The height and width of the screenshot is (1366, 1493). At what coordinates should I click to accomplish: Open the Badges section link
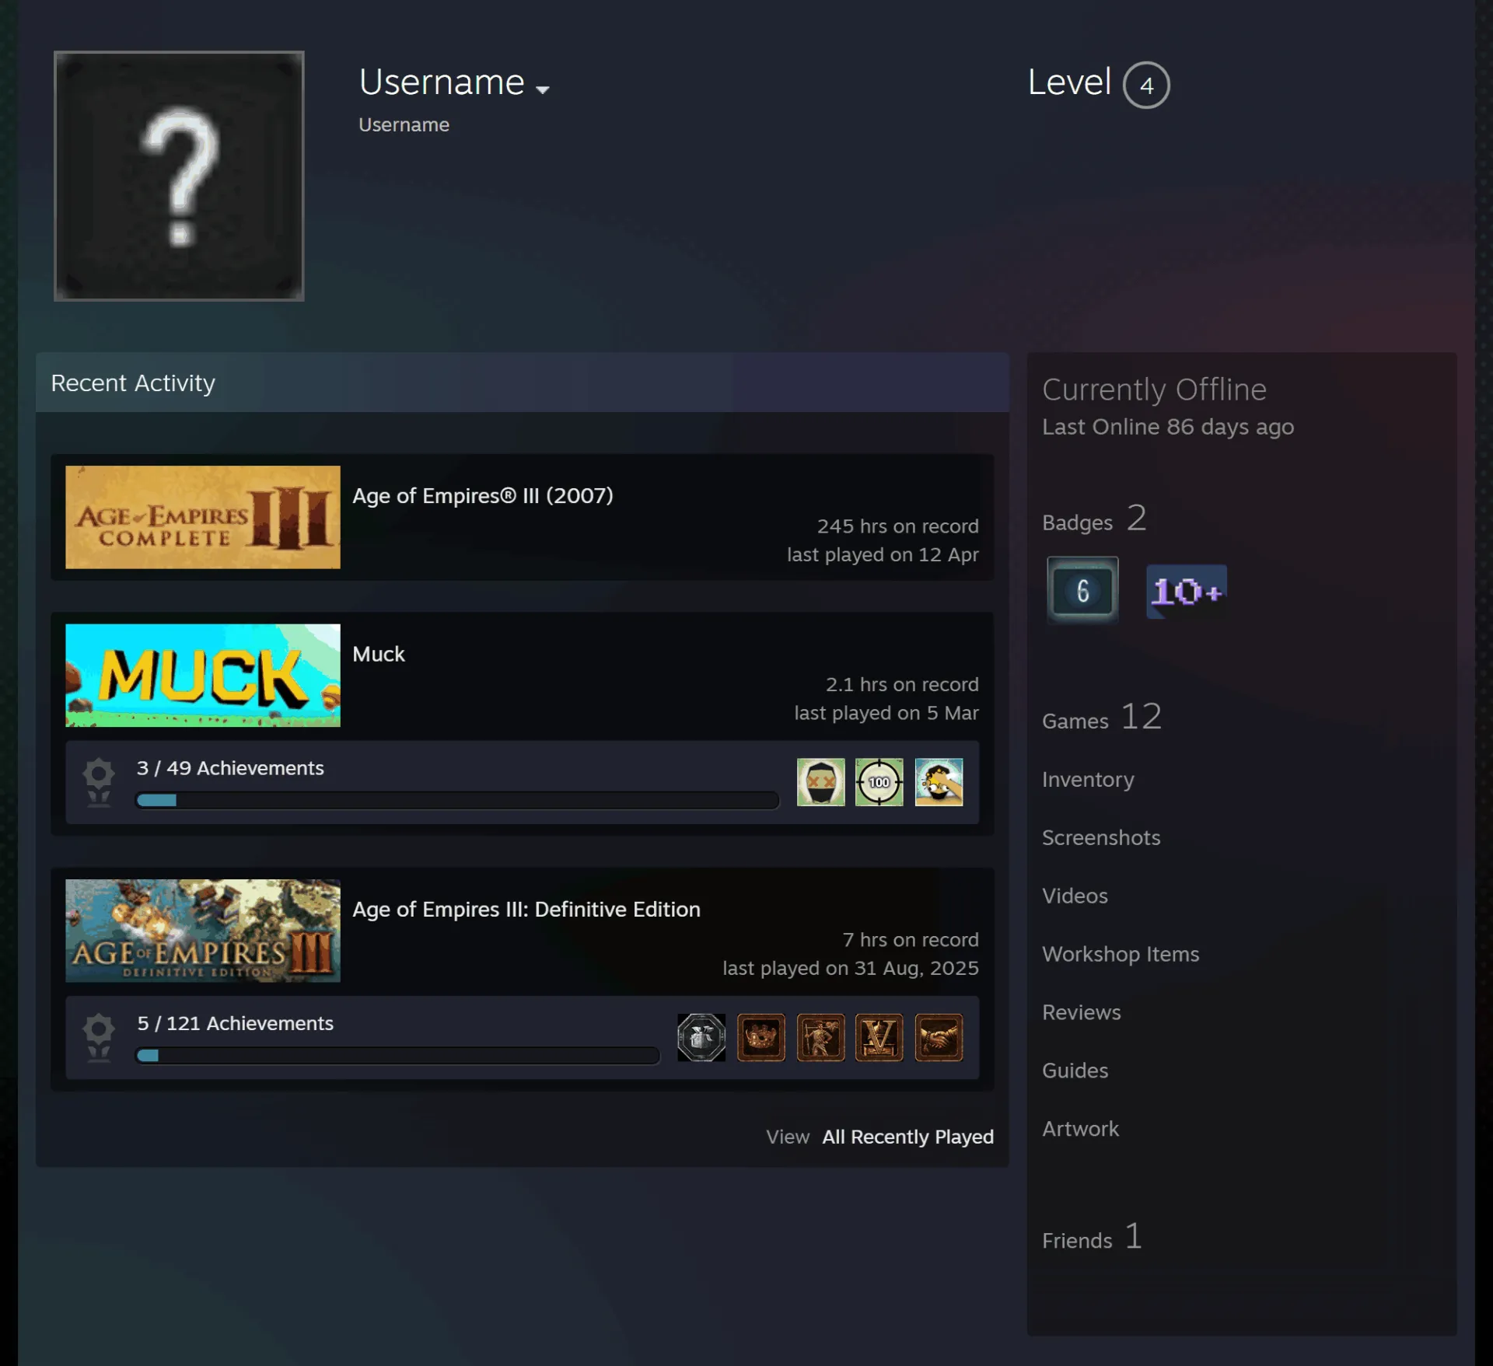pos(1094,519)
